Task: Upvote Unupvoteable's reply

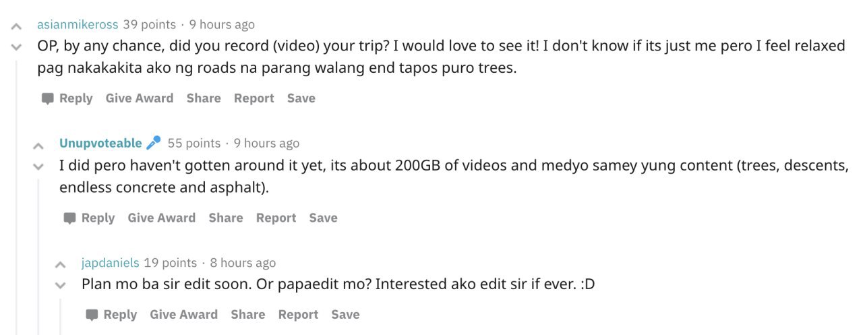Action: [38, 146]
